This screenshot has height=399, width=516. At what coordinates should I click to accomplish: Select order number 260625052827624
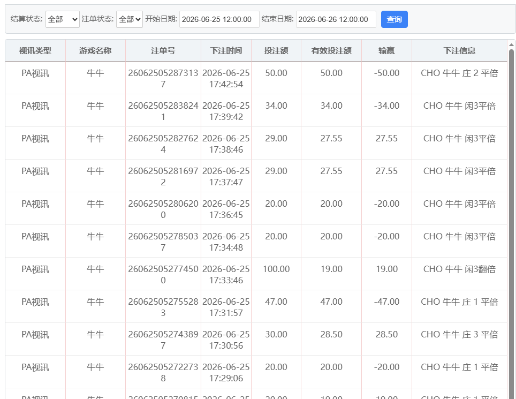click(163, 144)
